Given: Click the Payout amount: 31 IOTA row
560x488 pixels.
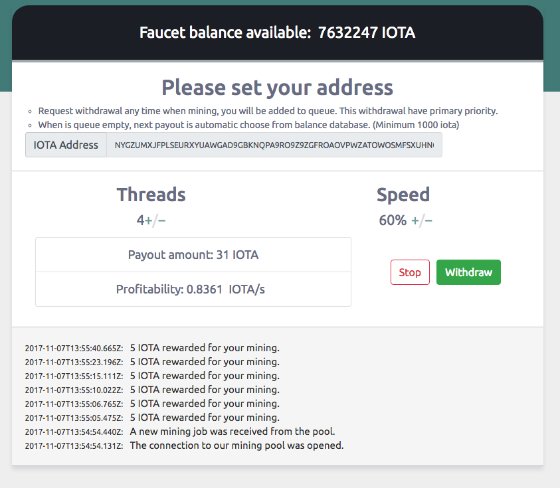Looking at the screenshot, I should (193, 255).
